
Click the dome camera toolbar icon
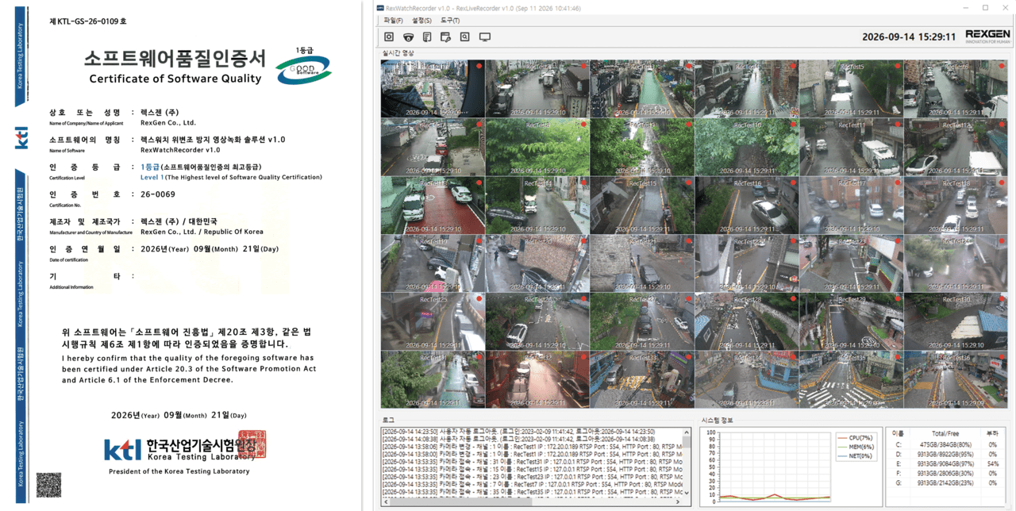408,37
